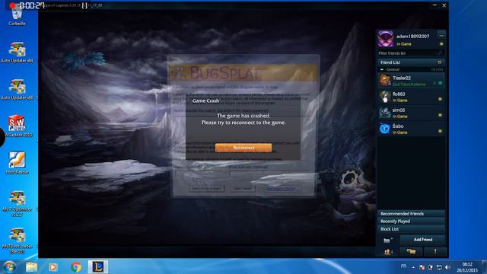
Task: Click the green status dot beside Tisaler22
Action: (440, 83)
